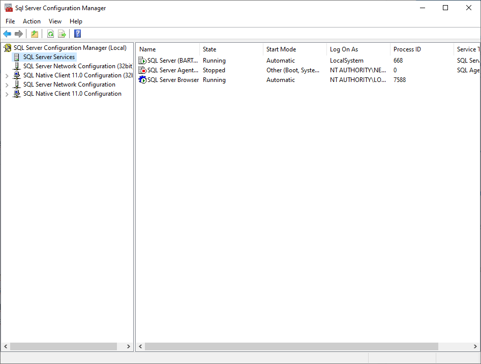The height and width of the screenshot is (364, 481).
Task: Click the SQL Server Network Configuration tree icon
Action: (17, 85)
